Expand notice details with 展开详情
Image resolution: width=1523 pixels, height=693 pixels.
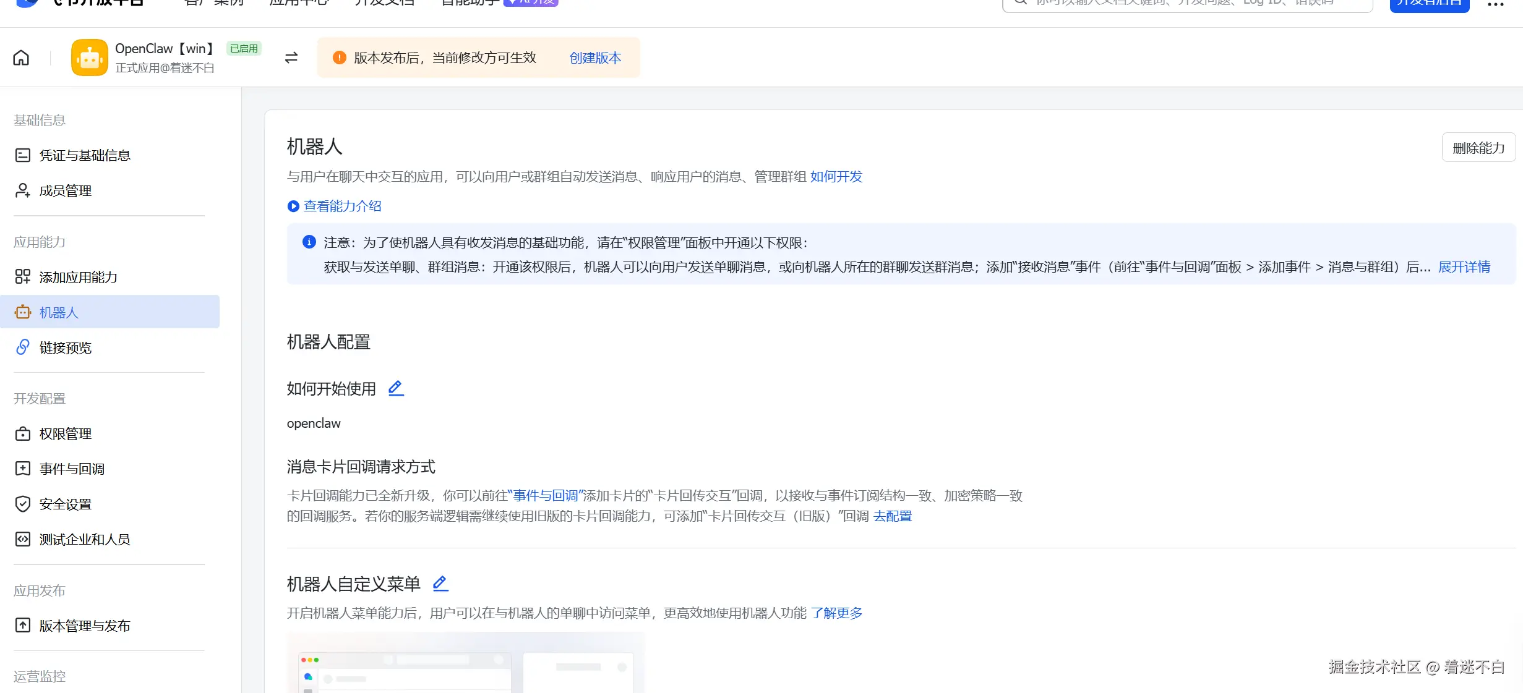click(1464, 266)
